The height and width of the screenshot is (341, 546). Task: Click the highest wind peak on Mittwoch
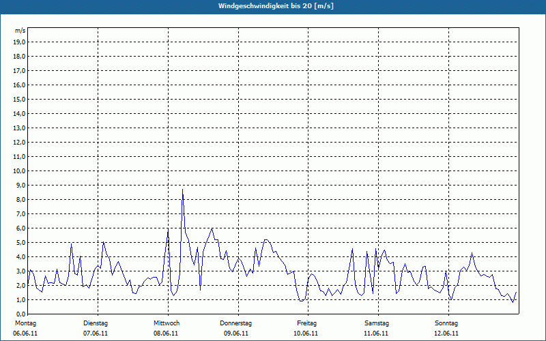point(182,190)
